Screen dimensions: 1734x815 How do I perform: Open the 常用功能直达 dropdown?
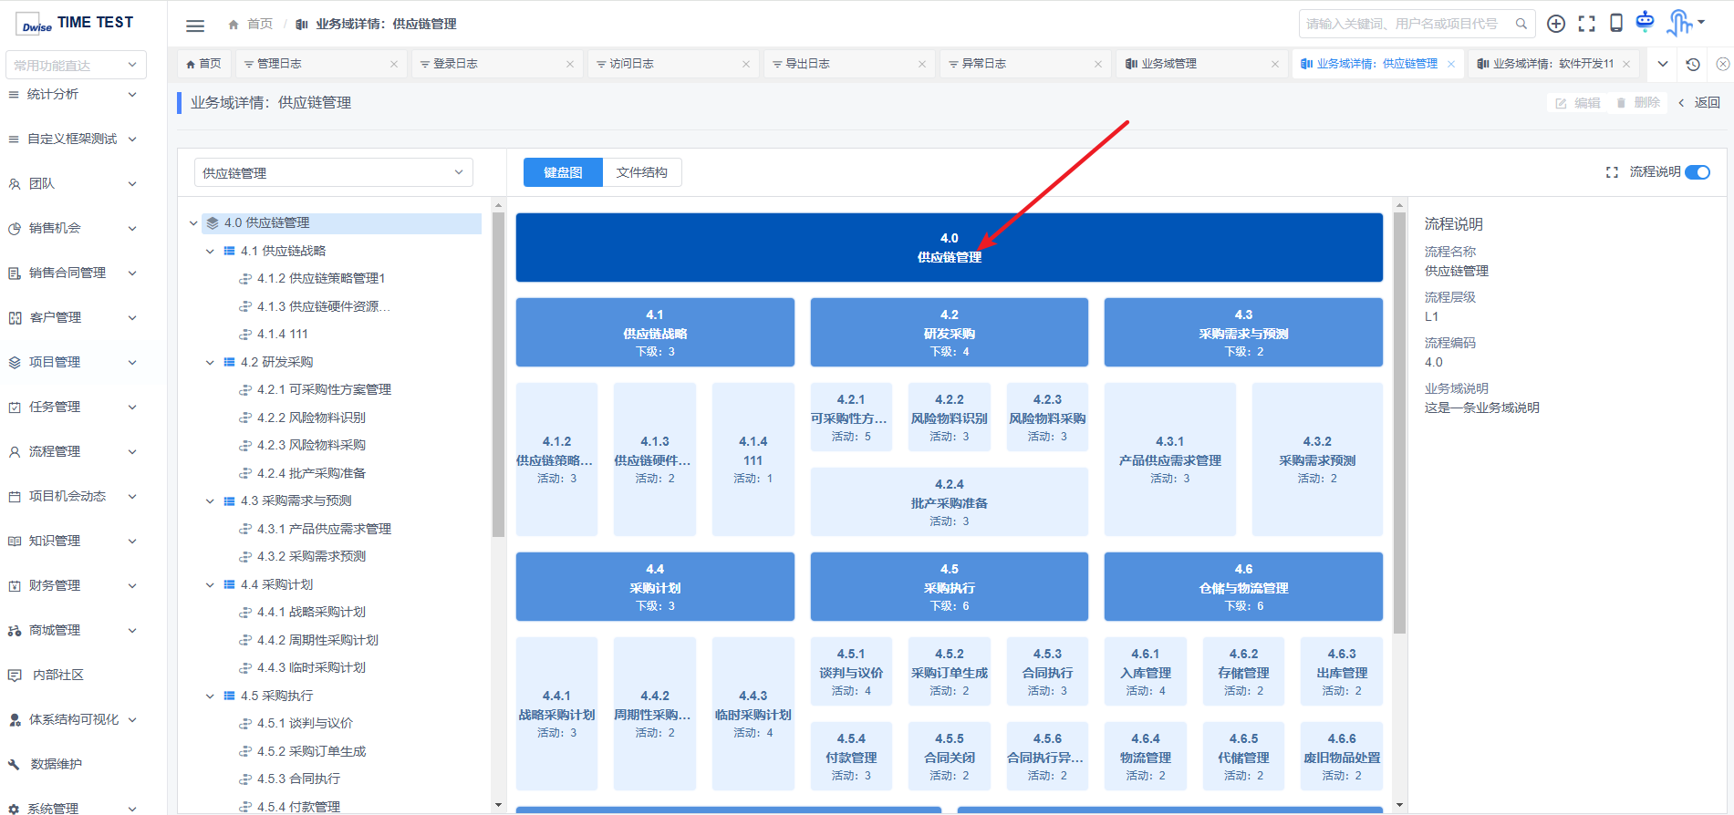tap(76, 65)
